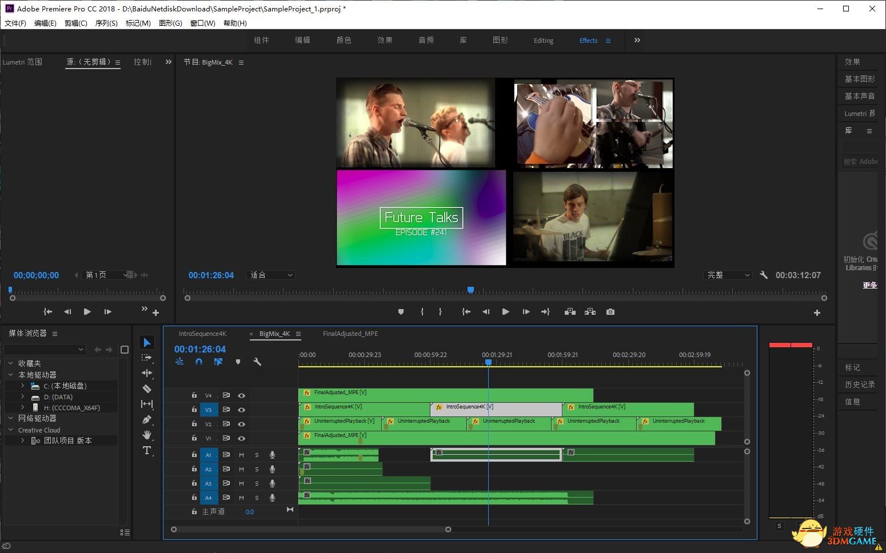
Task: Switch to the FinalAdjusted_MPE sequence tab
Action: click(x=350, y=334)
